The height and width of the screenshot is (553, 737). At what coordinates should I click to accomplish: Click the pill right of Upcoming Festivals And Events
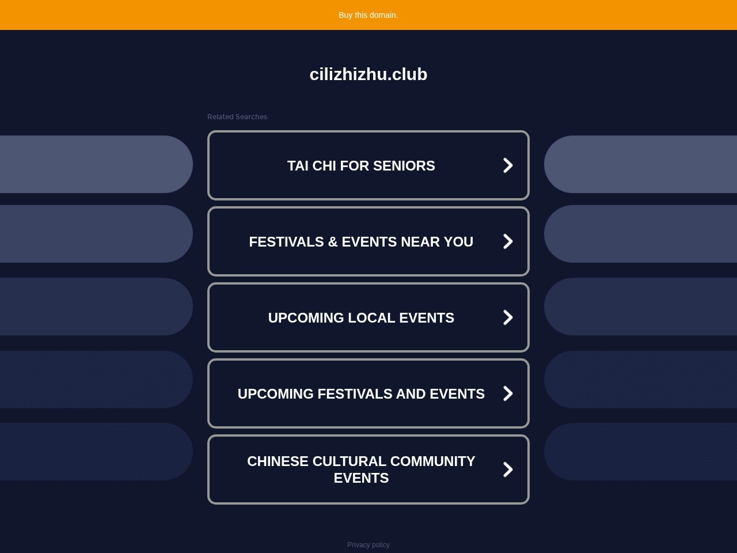pyautogui.click(x=640, y=380)
